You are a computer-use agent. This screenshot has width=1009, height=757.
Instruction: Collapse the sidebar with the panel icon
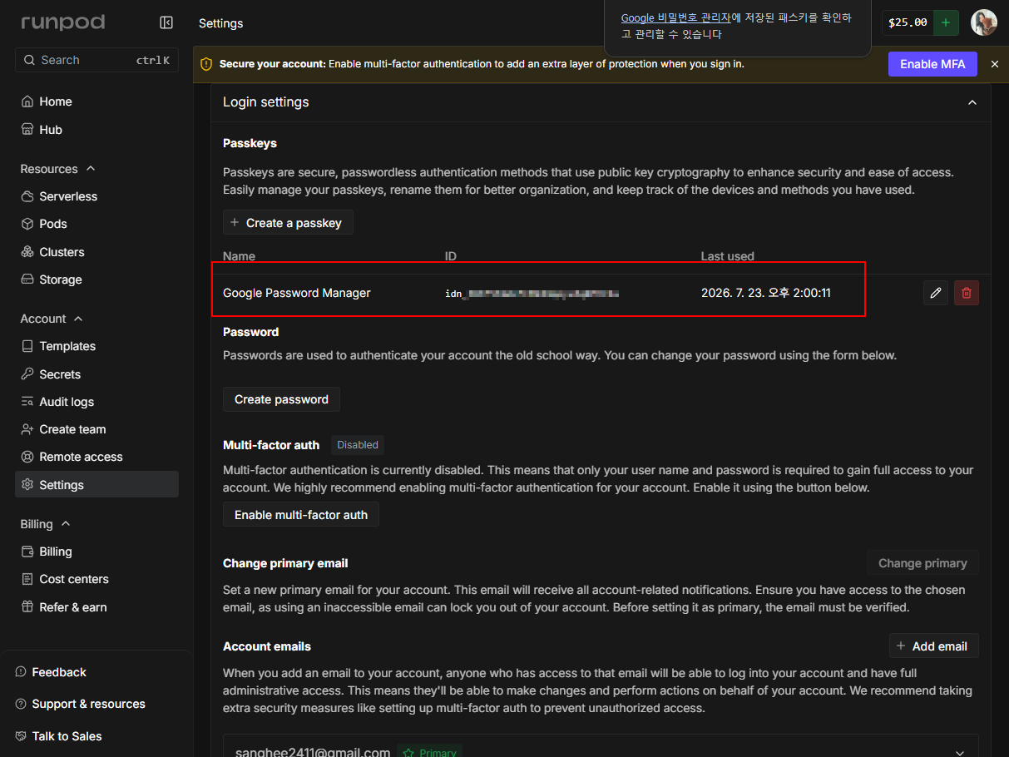pos(166,22)
